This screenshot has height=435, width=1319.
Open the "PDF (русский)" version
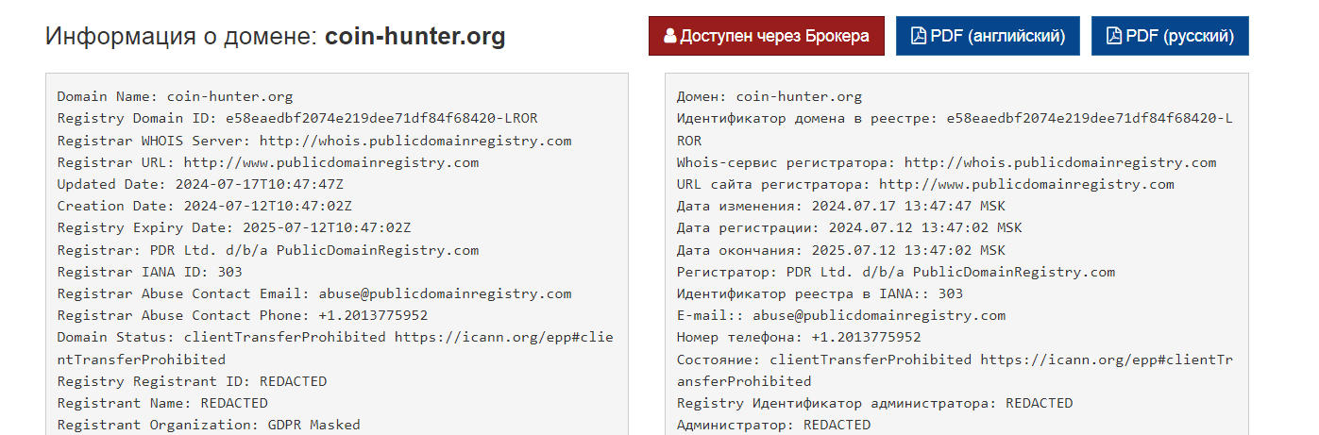click(x=1169, y=37)
